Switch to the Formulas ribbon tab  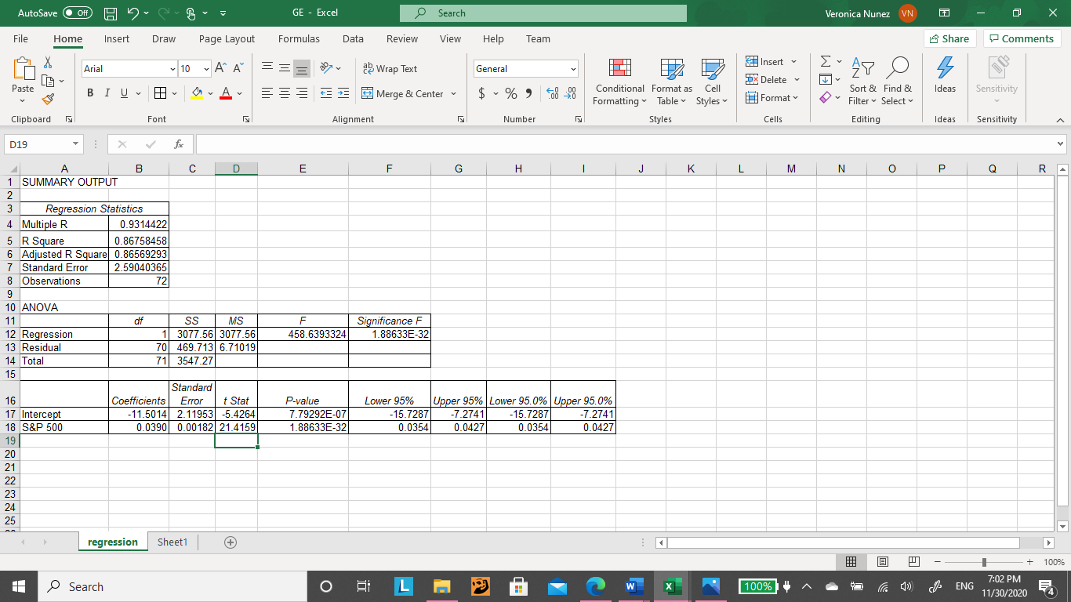point(299,38)
